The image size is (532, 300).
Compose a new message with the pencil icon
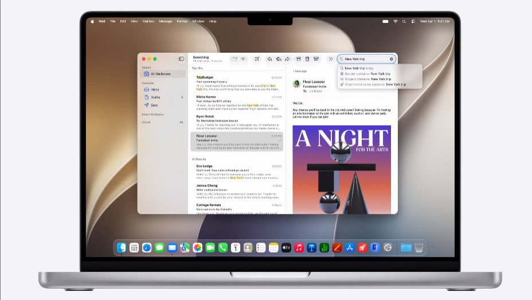[x=257, y=59]
